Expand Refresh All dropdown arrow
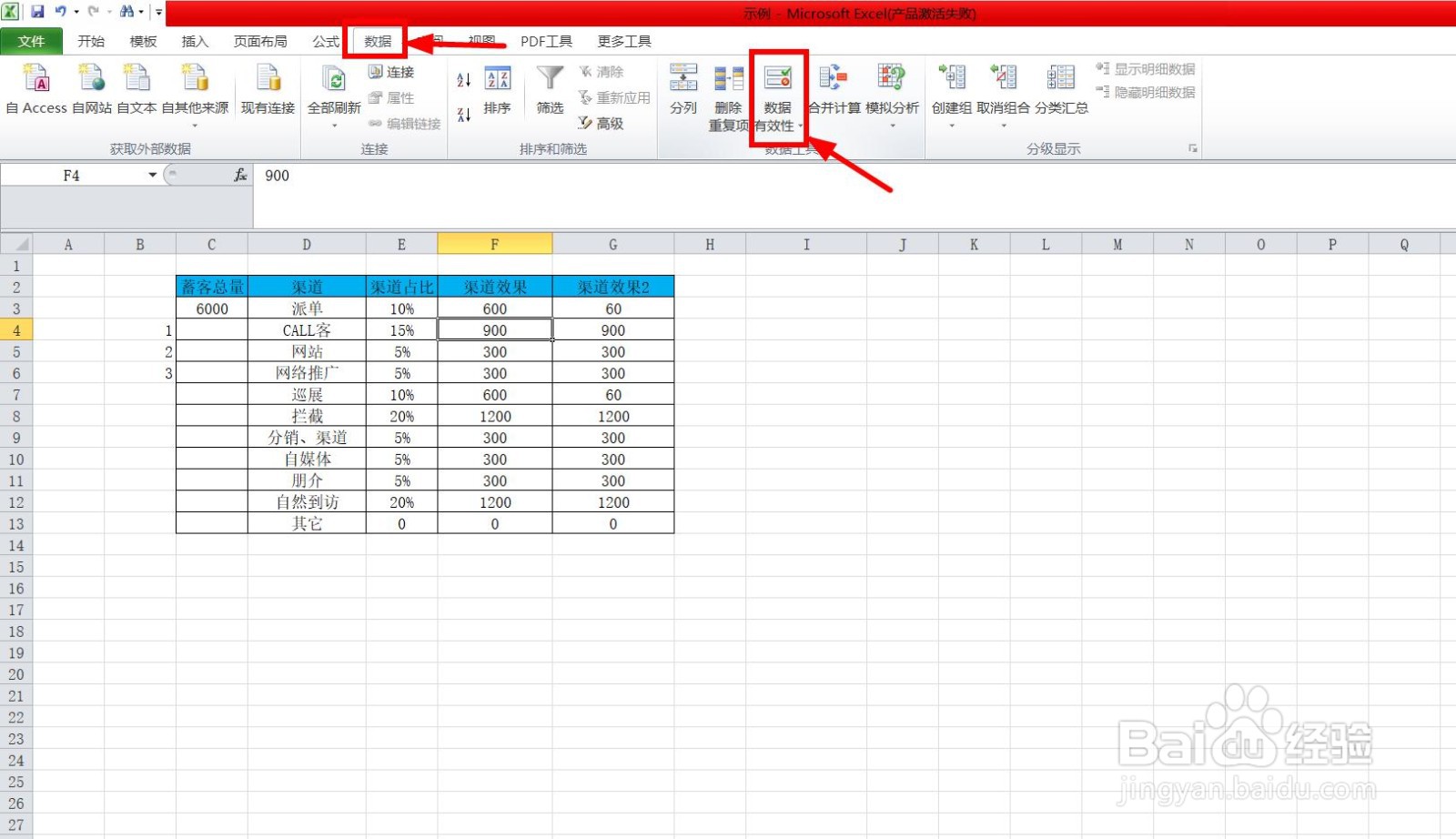 [x=334, y=126]
